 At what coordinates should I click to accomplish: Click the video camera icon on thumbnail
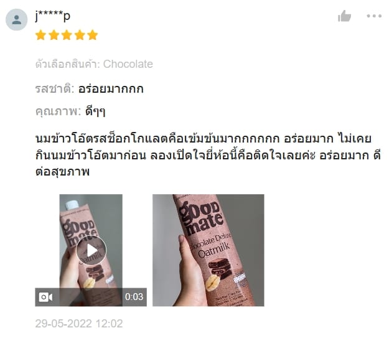pyautogui.click(x=45, y=297)
